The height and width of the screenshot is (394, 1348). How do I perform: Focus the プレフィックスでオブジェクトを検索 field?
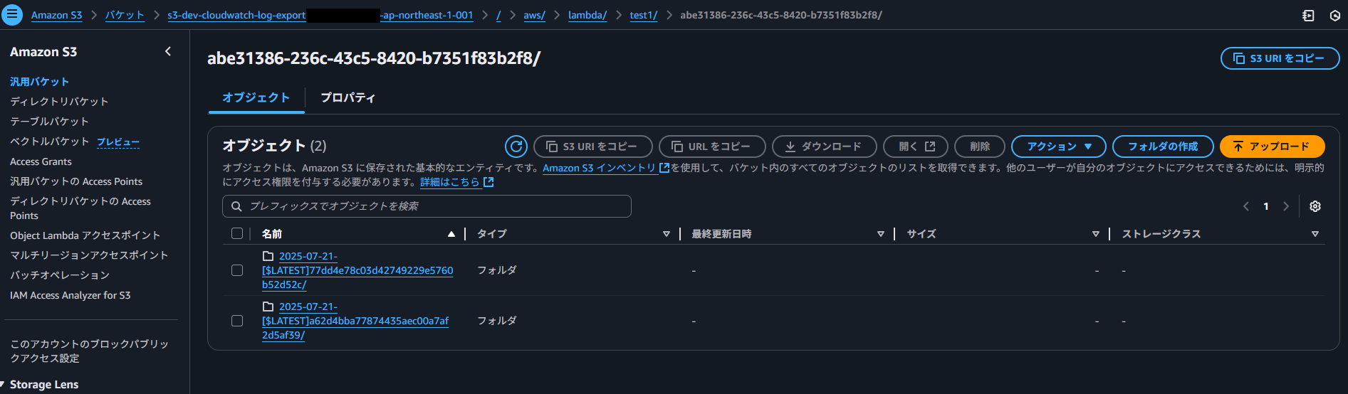coord(427,206)
